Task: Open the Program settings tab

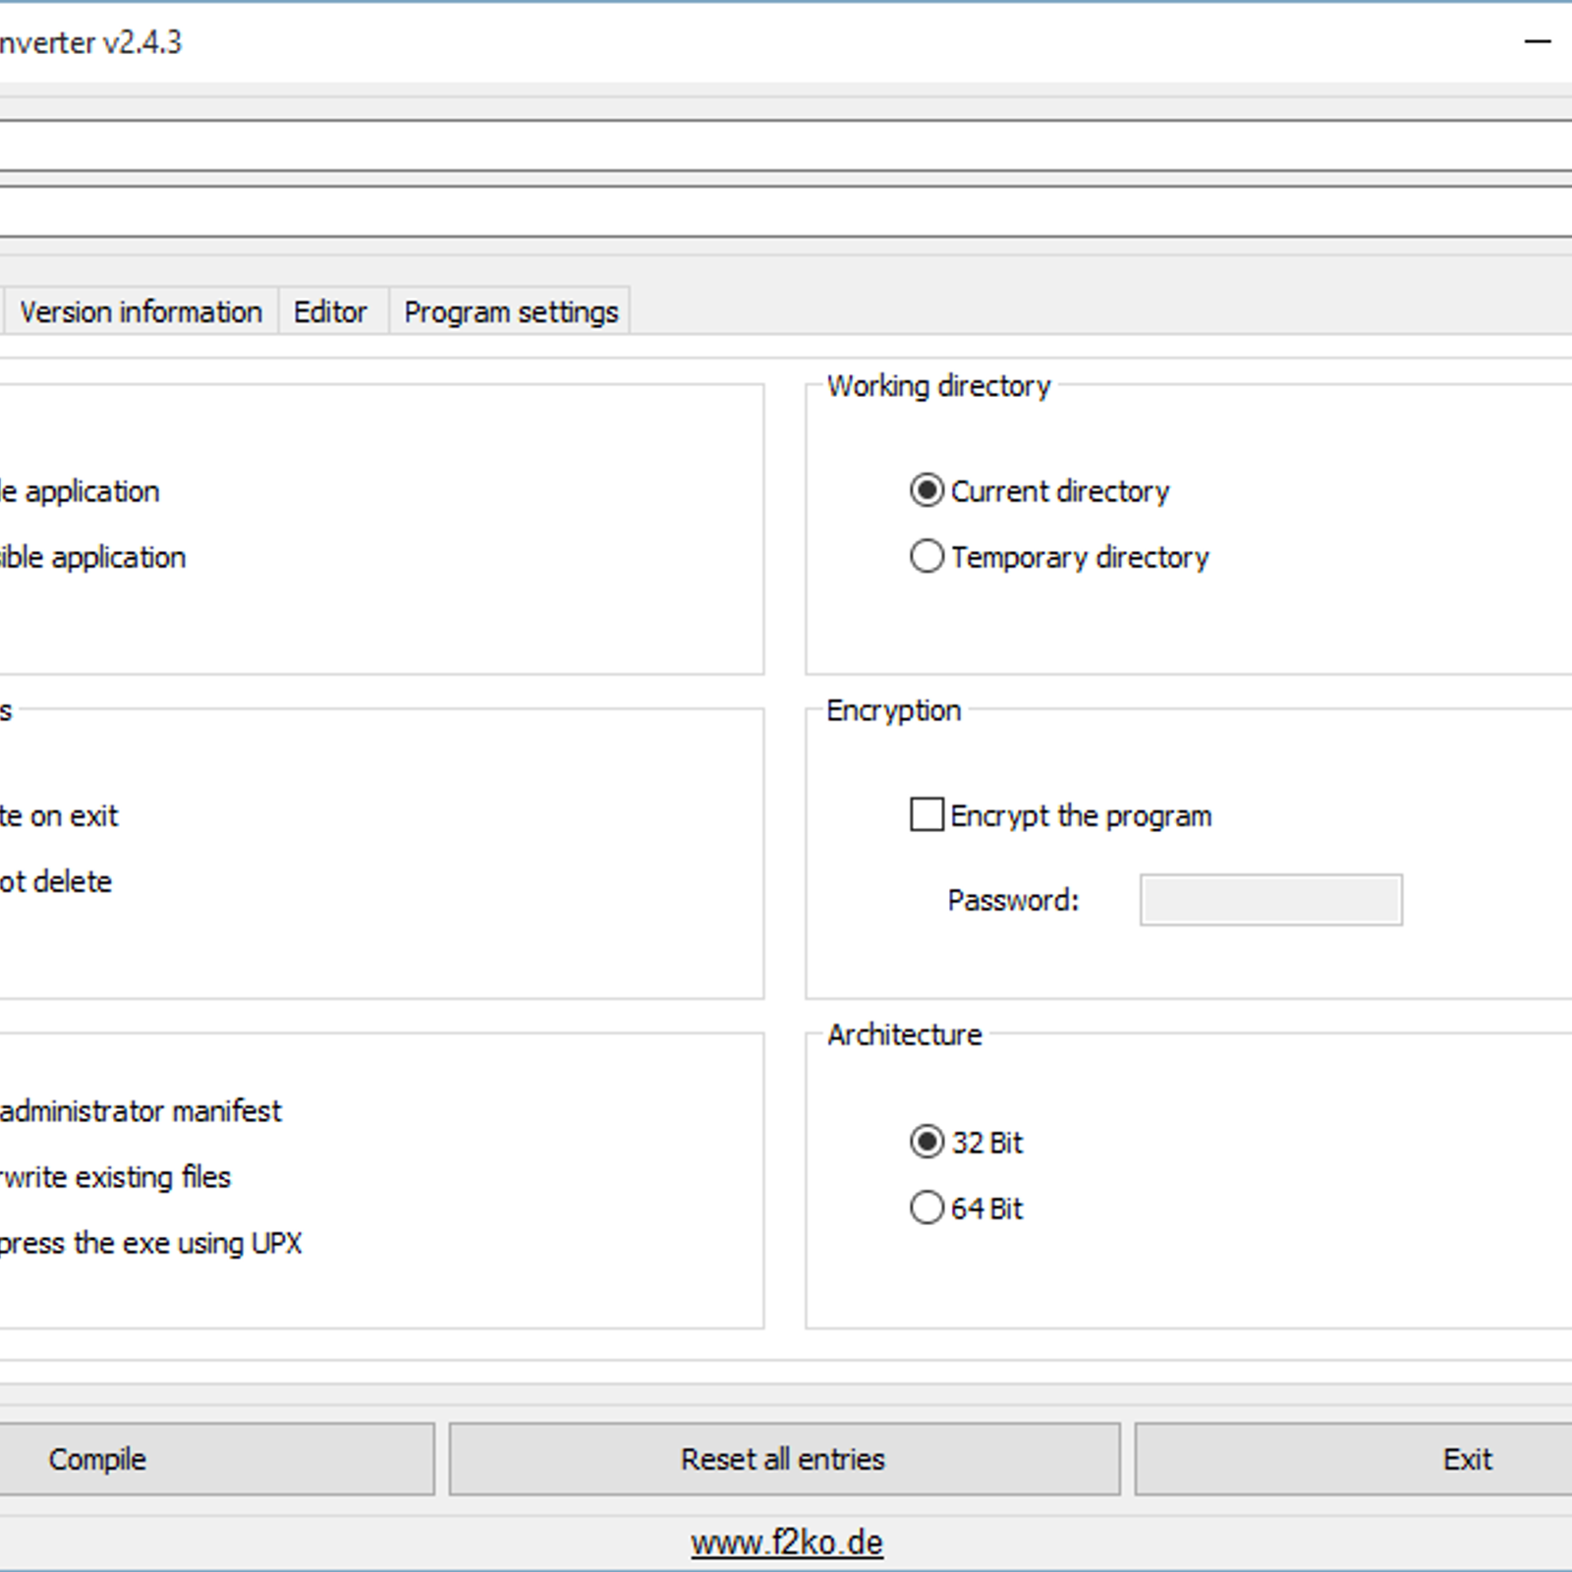Action: tap(511, 311)
